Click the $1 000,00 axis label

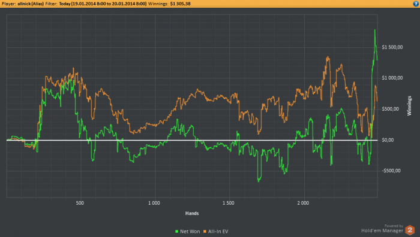tap(392, 78)
